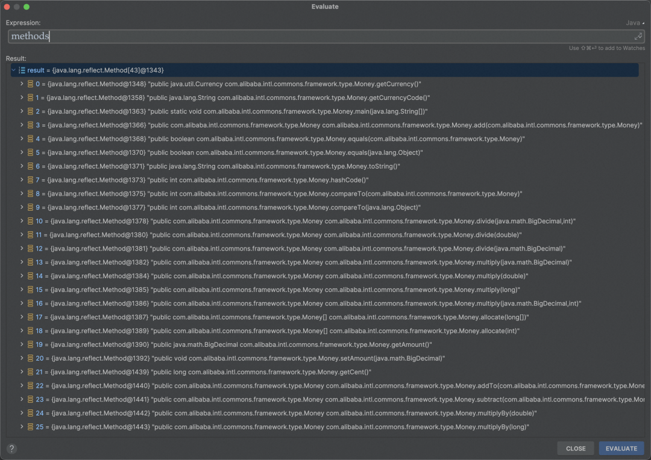Click the green window zoom button
The image size is (651, 460).
[27, 7]
